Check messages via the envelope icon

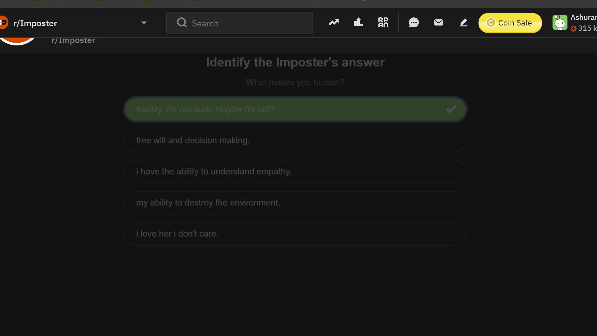click(x=438, y=22)
